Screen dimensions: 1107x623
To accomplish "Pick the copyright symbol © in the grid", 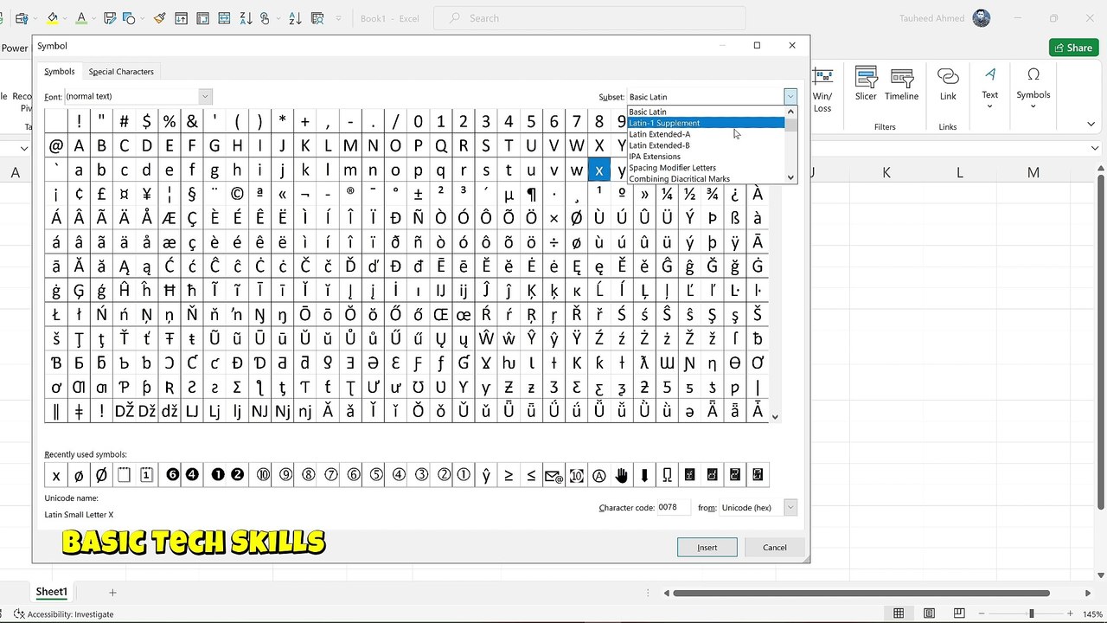I will (237, 194).
